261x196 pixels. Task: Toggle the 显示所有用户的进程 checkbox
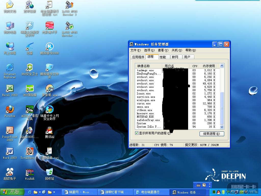[x=137, y=133]
